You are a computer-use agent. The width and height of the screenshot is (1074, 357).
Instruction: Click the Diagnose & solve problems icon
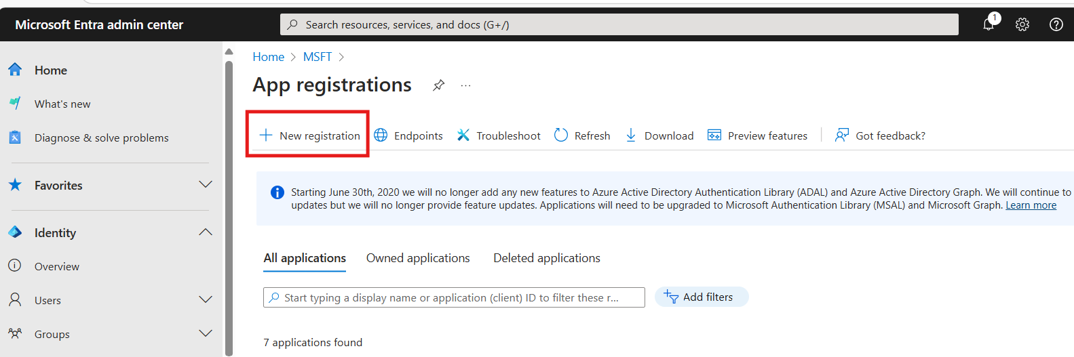click(15, 138)
